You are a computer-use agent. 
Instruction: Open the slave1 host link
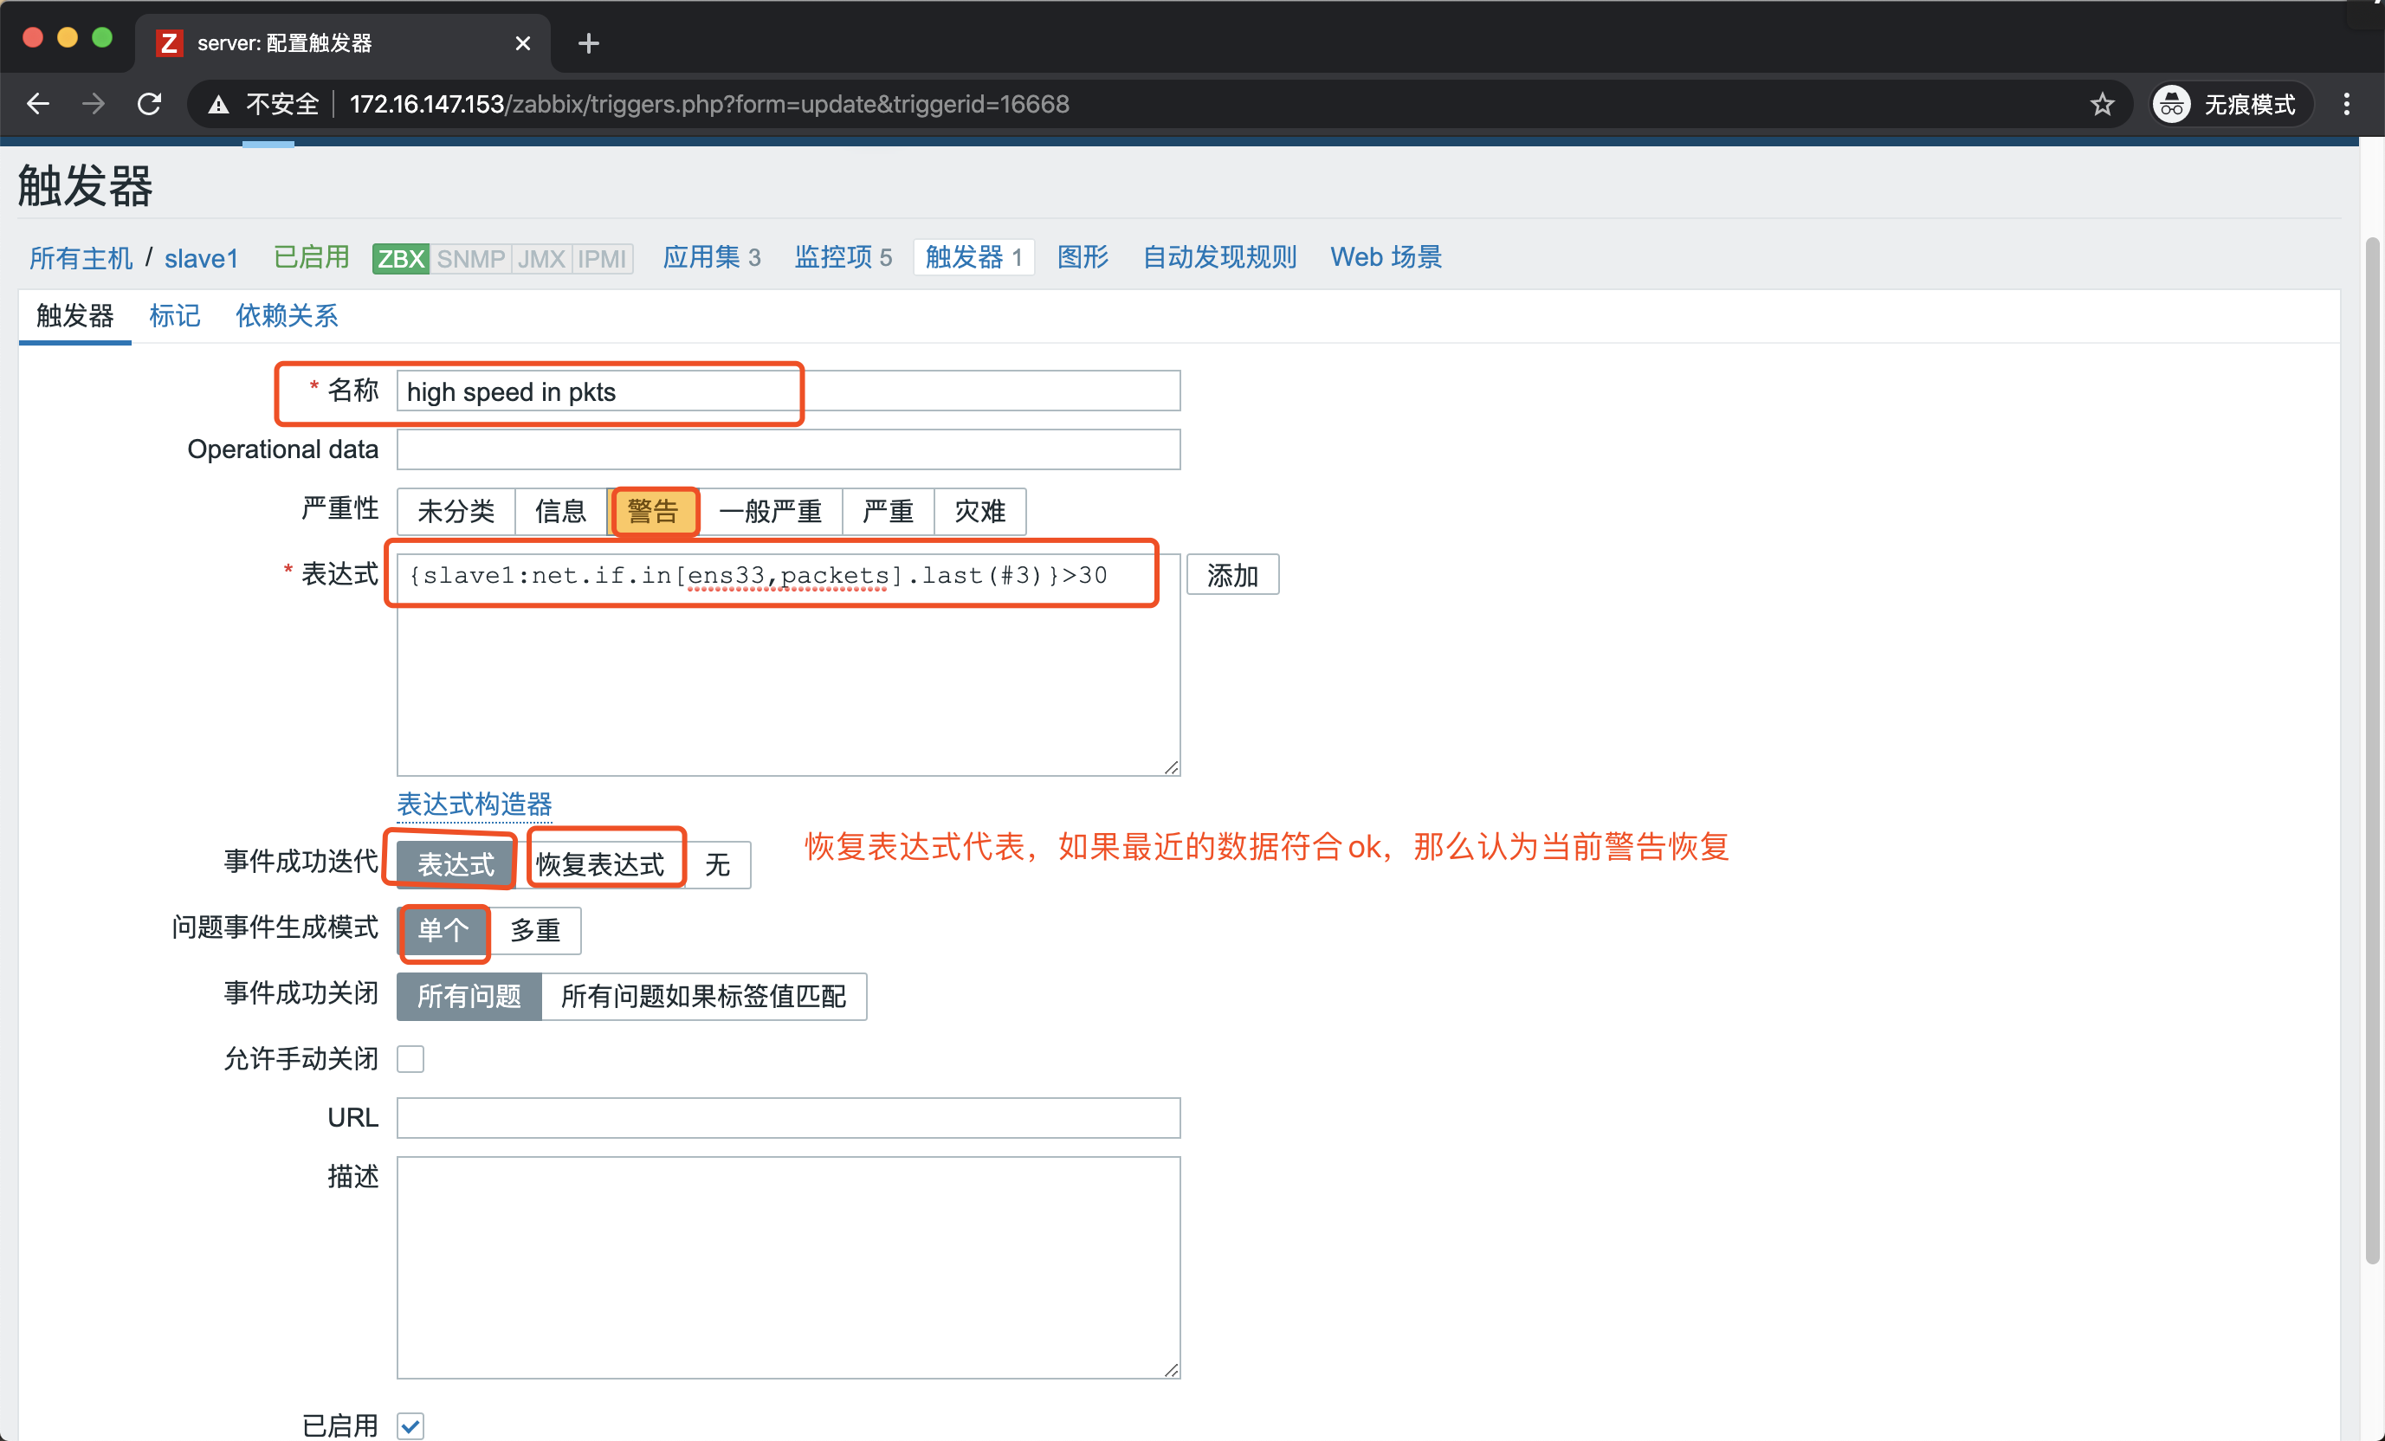point(201,258)
